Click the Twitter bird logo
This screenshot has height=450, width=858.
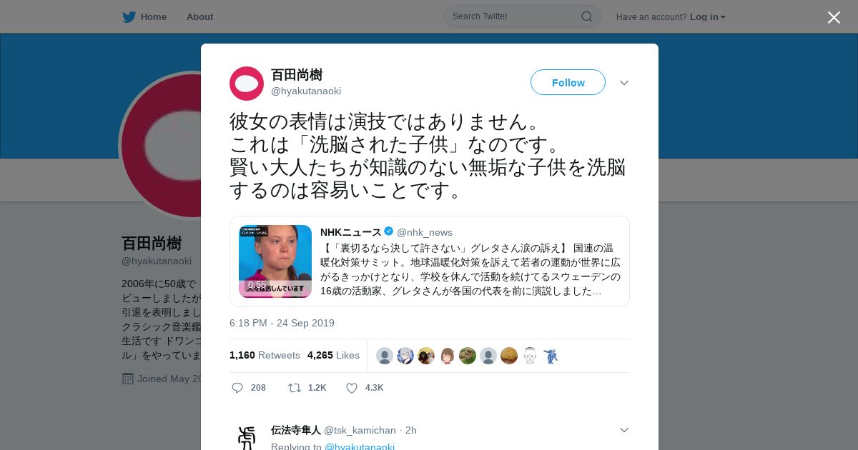(x=129, y=17)
